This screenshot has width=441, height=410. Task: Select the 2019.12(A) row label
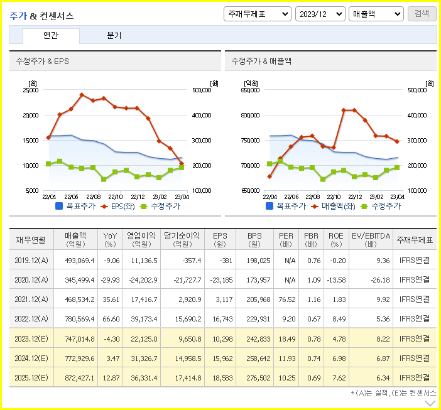point(31,260)
